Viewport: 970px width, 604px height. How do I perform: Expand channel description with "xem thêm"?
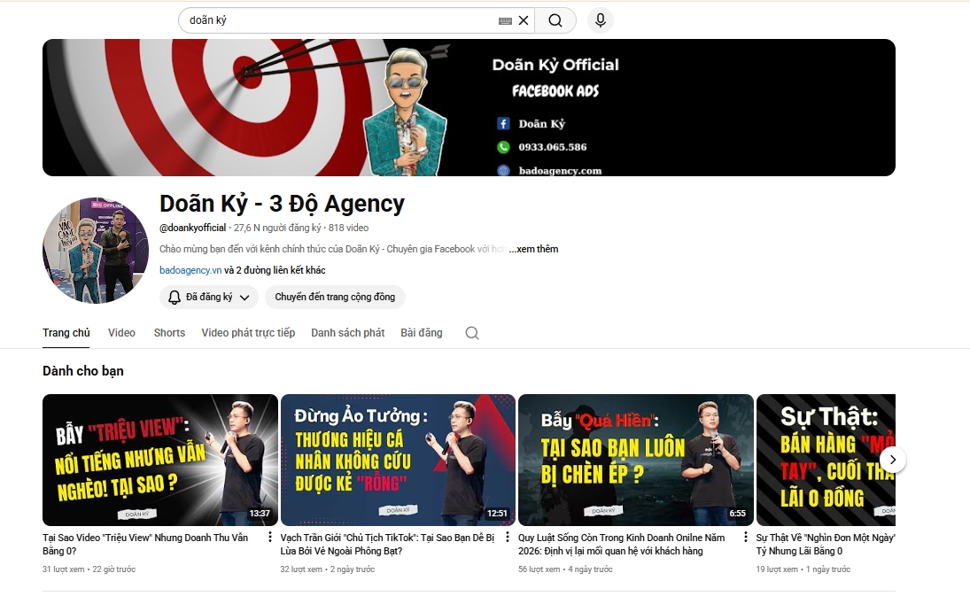534,249
